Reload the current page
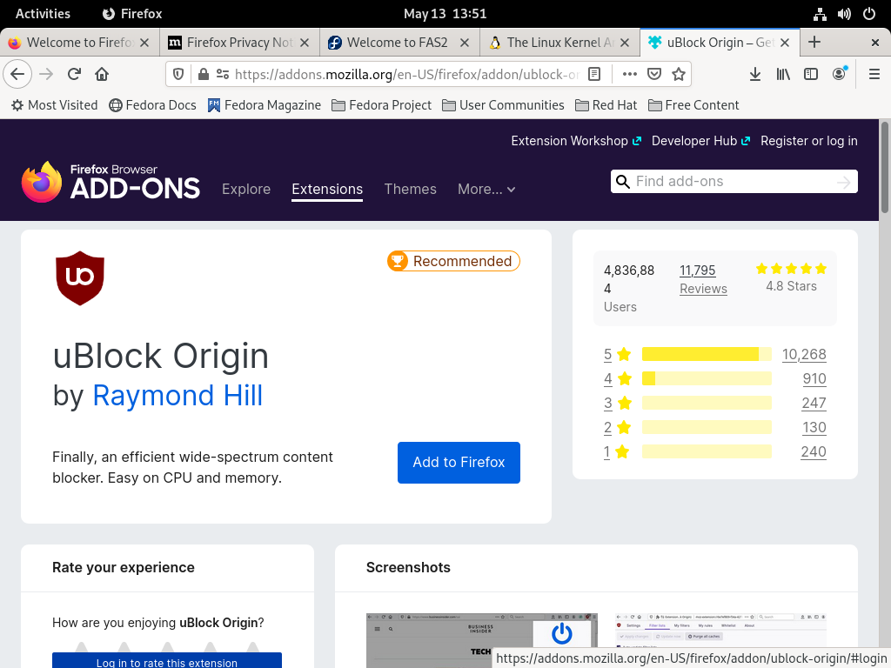 click(x=74, y=74)
